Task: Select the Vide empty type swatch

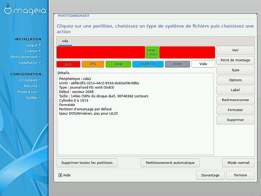Action: pos(203,64)
